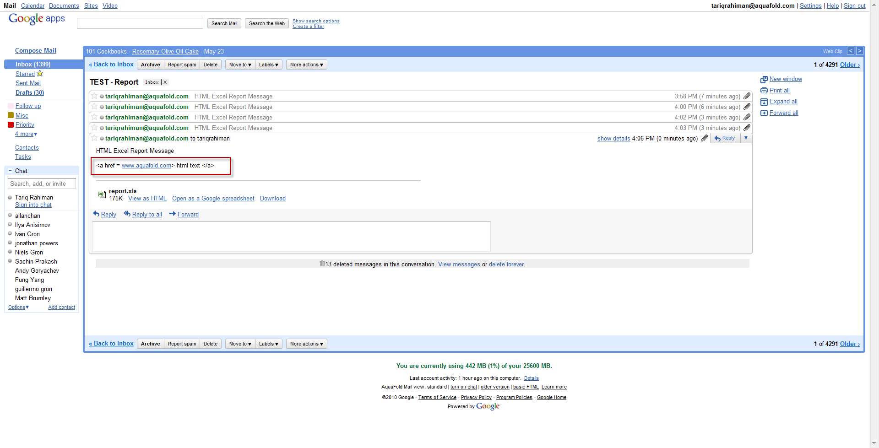Star the 4:02 PM message
The width and height of the screenshot is (879, 448).
94,117
